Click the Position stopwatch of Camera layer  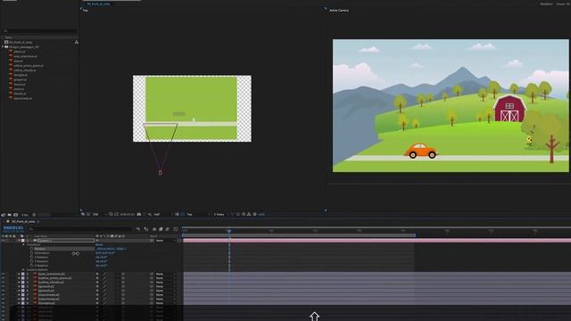pos(32,249)
